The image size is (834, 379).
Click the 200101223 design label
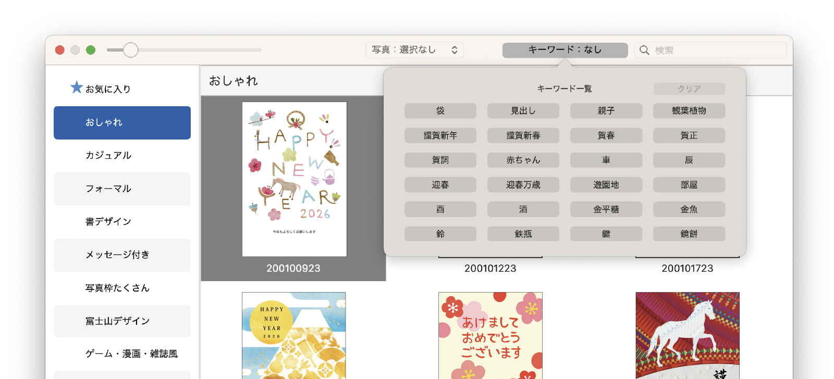[490, 269]
